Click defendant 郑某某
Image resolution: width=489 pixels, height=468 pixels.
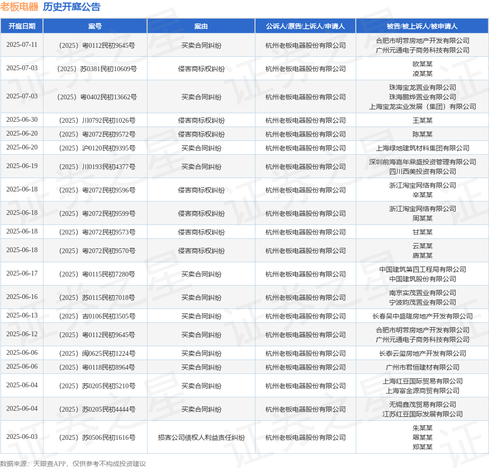click(422, 447)
